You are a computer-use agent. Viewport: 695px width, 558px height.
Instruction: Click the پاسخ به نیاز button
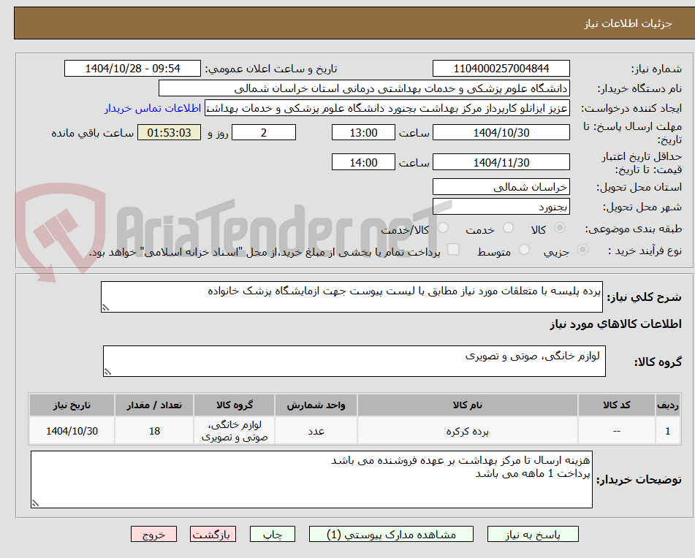tap(533, 534)
